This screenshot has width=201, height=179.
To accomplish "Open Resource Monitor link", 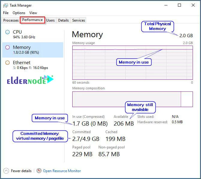I will point(62,171).
